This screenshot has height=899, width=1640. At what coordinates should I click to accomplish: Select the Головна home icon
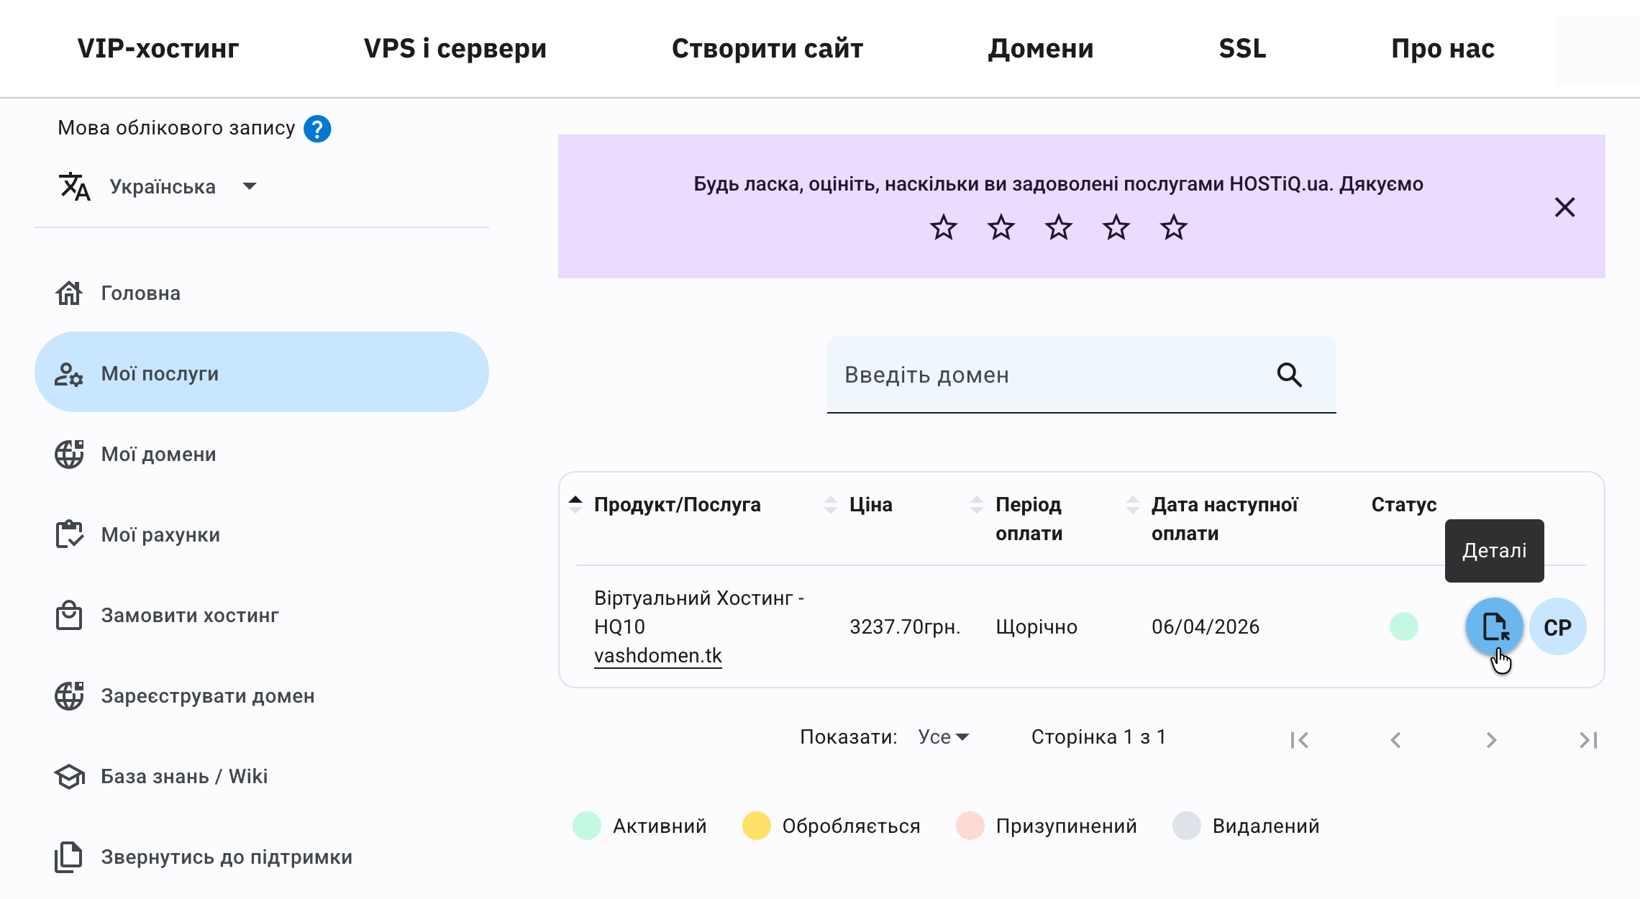click(70, 293)
